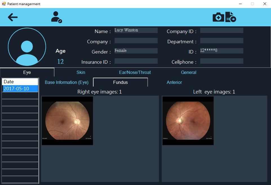
Task: Switch to the Skin tab
Action: point(81,72)
